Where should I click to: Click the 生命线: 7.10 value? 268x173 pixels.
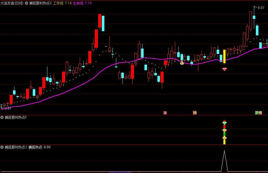[82, 3]
